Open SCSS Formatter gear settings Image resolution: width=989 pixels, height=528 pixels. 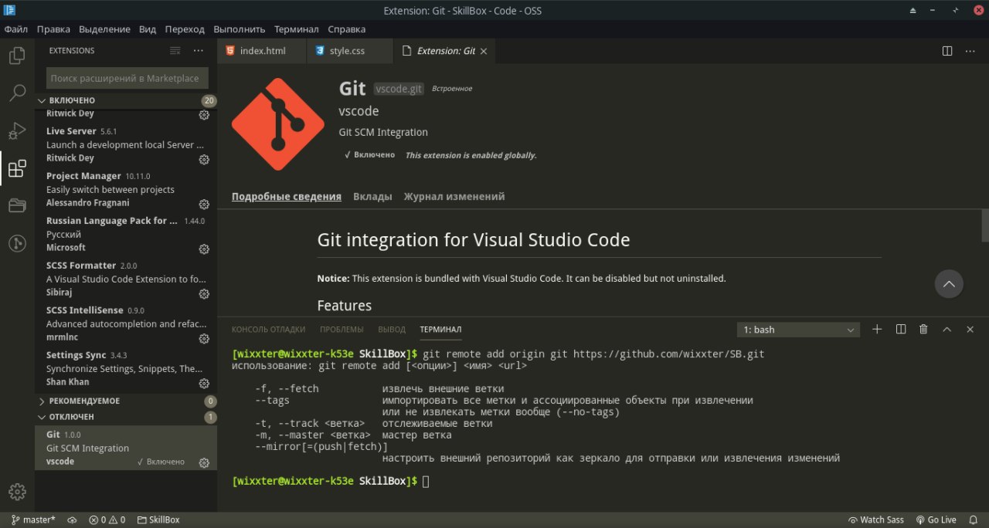pos(204,294)
